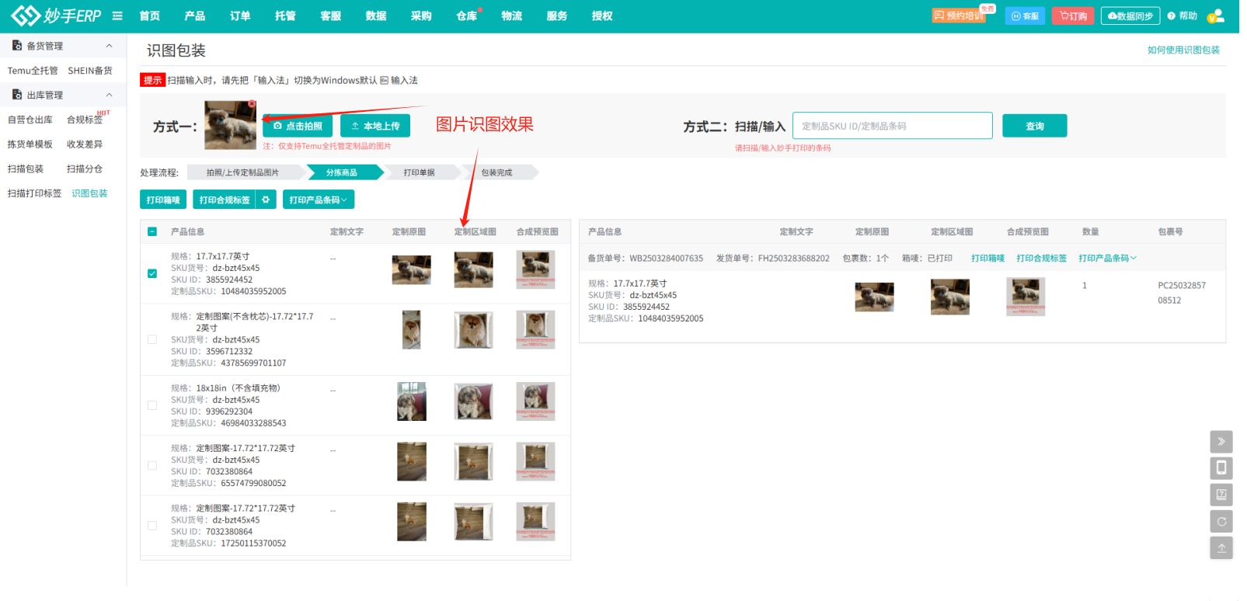The width and height of the screenshot is (1247, 601).
Task: Open 自营仓出库 sidebar item
Action: (x=30, y=120)
